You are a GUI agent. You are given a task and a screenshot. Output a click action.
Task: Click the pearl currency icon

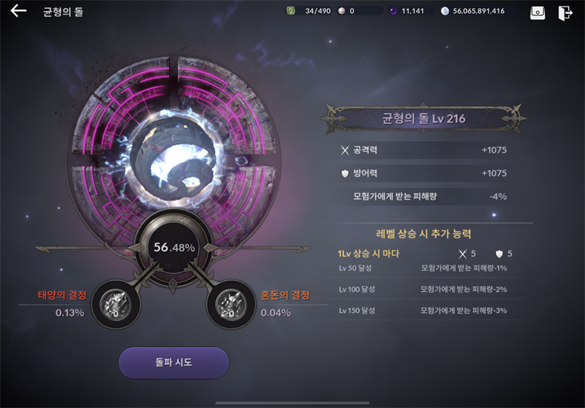(341, 11)
